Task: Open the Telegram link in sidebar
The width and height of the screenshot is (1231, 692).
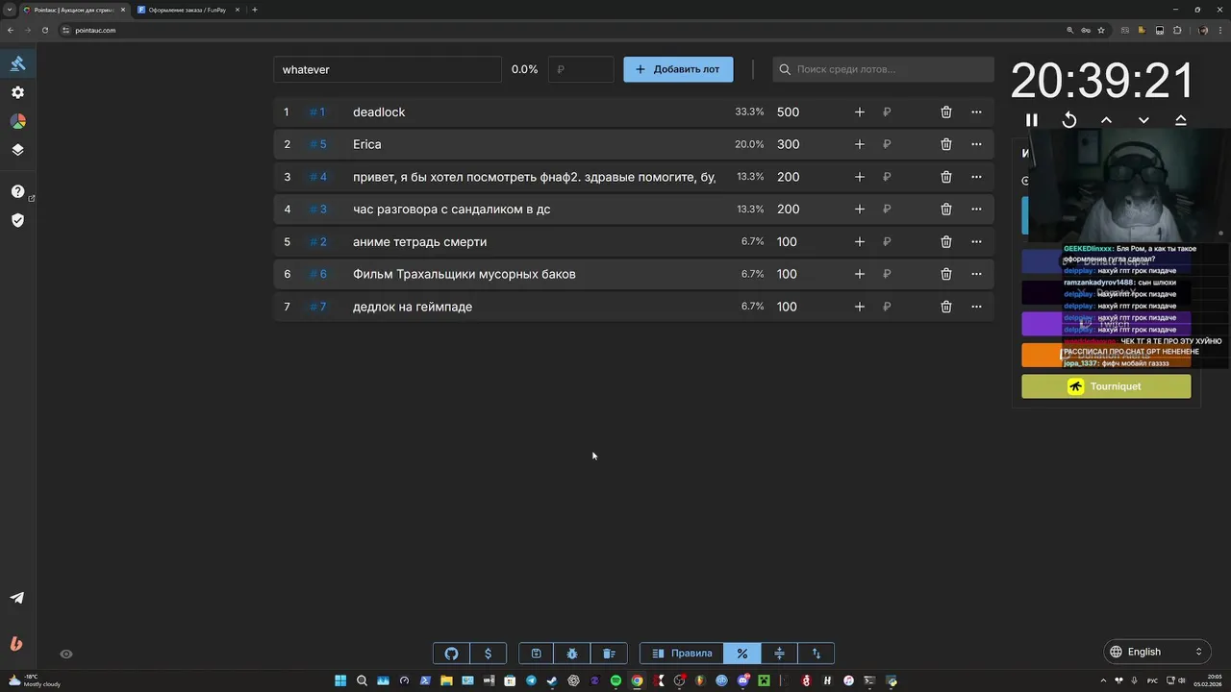Action: [17, 598]
